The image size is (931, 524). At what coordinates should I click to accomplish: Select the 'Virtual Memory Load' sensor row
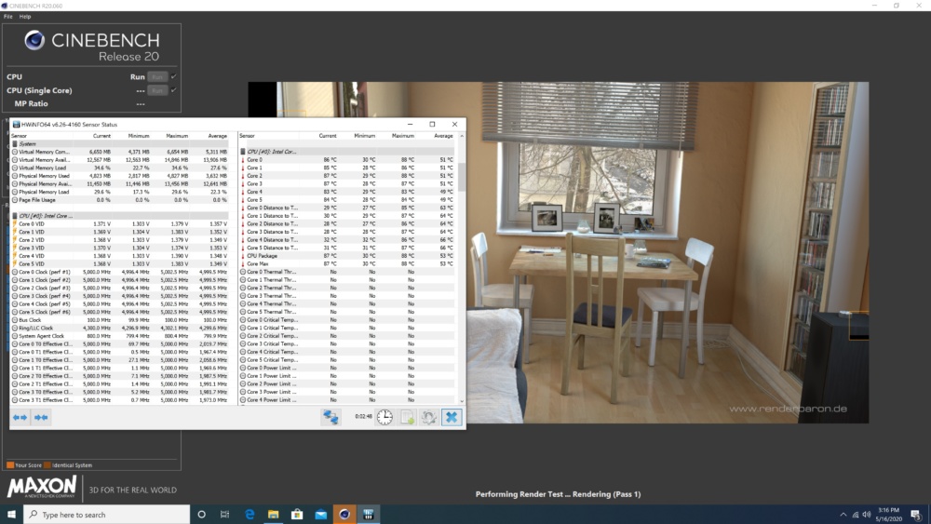click(119, 168)
